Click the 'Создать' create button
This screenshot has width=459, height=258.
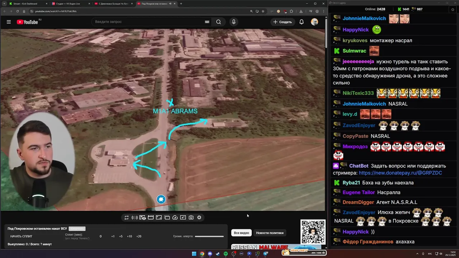283,22
